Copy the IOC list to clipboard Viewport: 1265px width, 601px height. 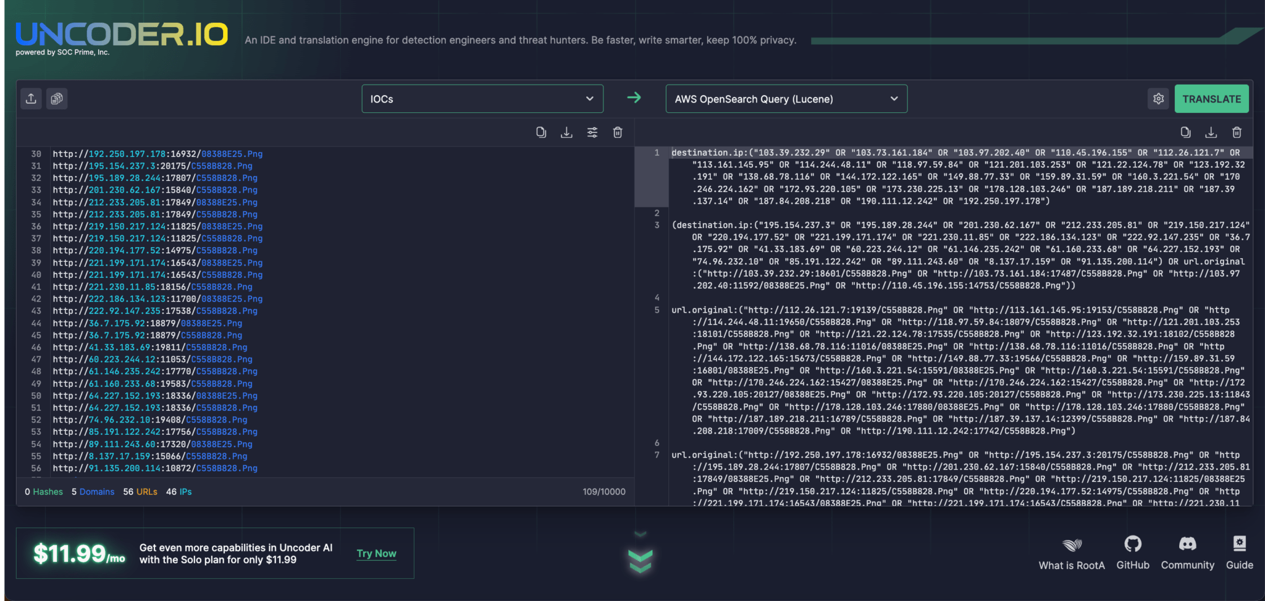point(541,132)
